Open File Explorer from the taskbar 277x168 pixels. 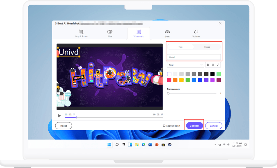click(137, 145)
